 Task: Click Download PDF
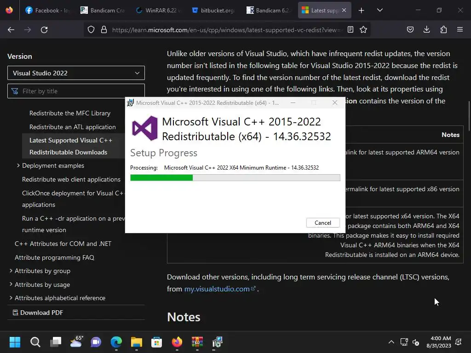(x=38, y=313)
